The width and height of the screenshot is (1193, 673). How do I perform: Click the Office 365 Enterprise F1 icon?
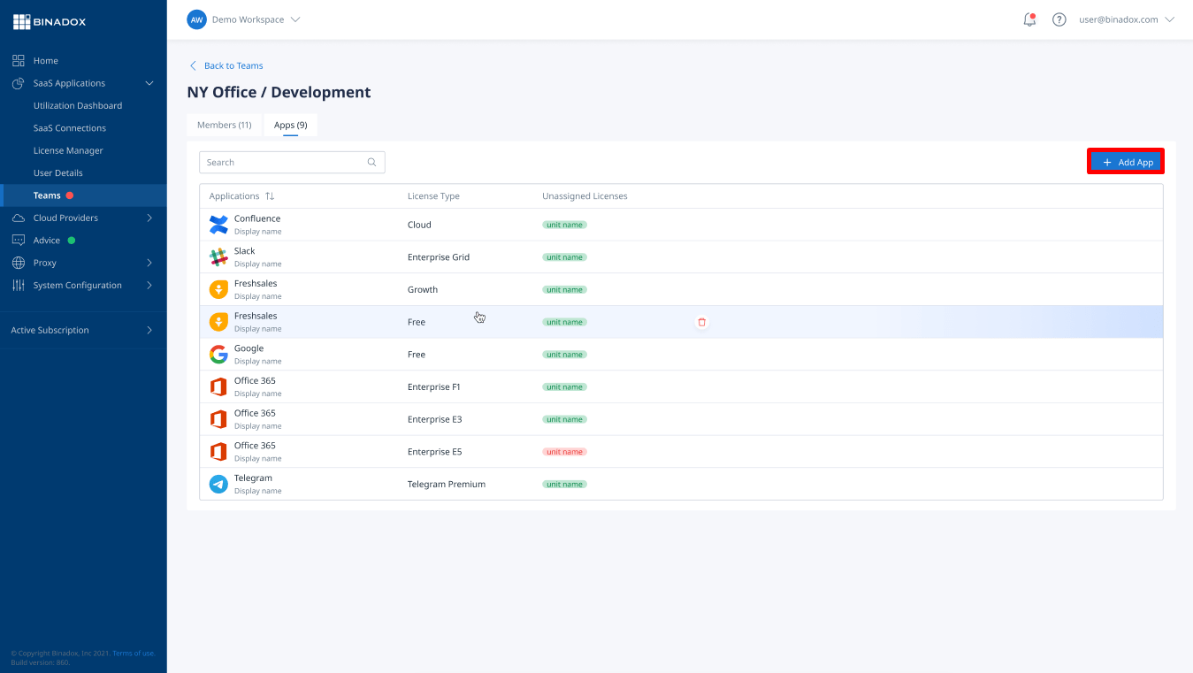(218, 387)
